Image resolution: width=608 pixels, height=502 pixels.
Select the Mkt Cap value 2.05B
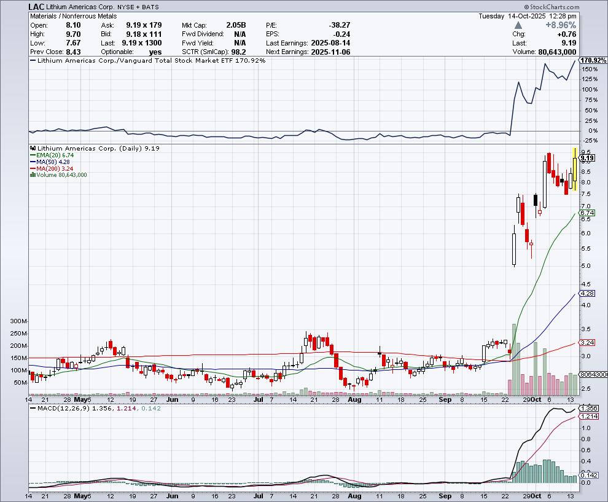tap(236, 25)
